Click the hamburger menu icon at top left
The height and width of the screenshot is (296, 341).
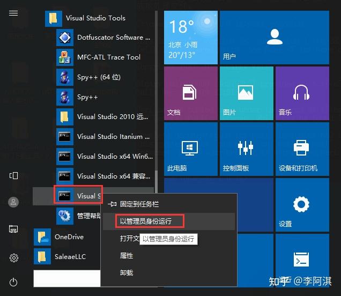tap(13, 13)
